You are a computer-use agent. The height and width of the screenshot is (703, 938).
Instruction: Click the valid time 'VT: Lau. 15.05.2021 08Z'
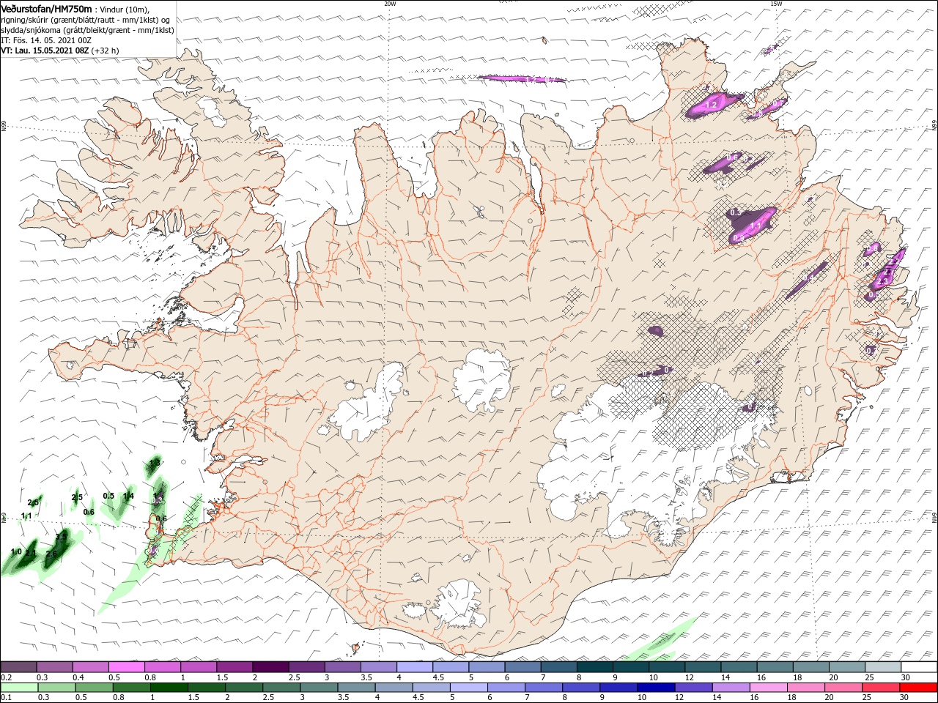pos(45,51)
